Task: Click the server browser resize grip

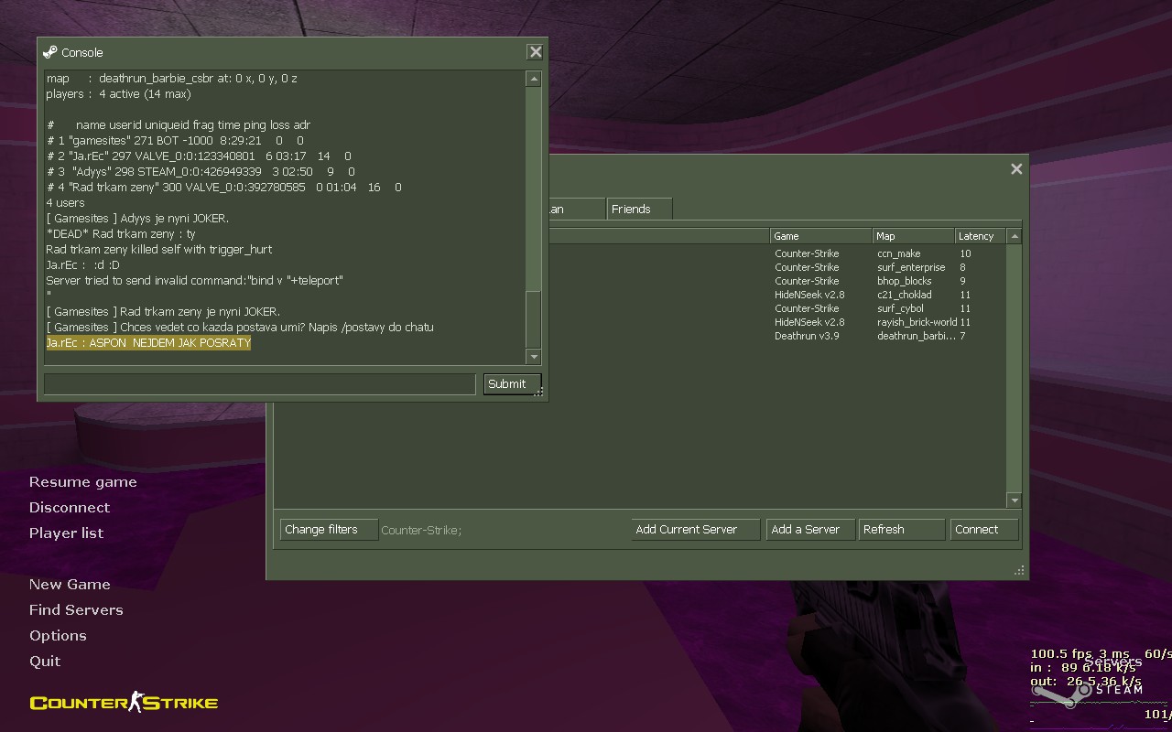Action: pos(1019,571)
